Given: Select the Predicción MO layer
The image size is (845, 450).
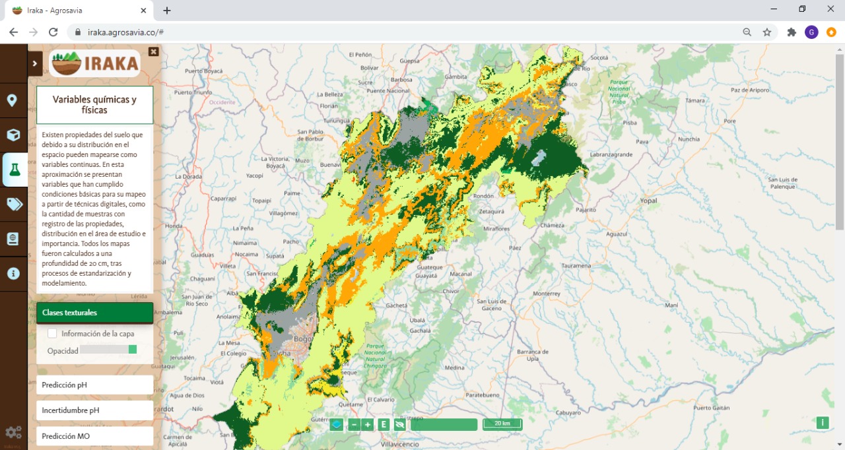Looking at the screenshot, I should pos(94,436).
